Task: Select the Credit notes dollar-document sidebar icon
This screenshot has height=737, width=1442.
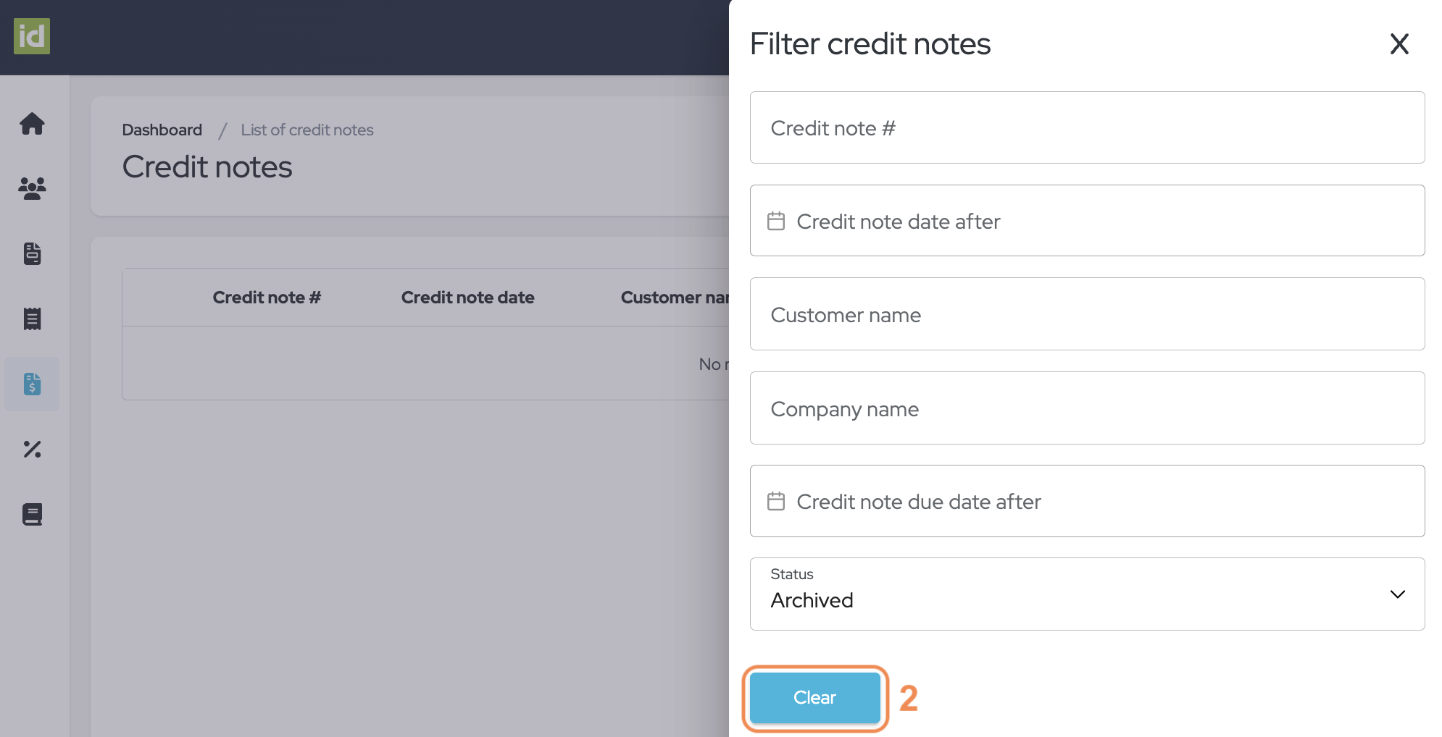Action: (32, 384)
